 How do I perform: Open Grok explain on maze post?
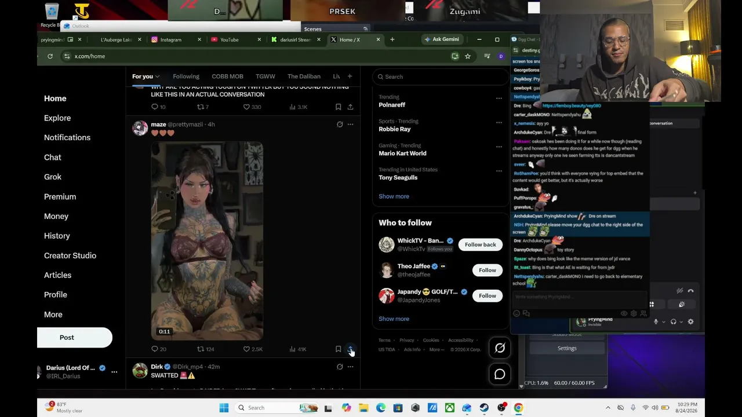340,125
